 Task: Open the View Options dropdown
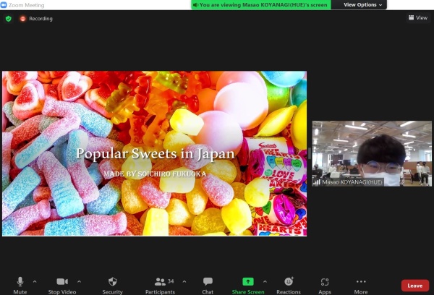coord(362,5)
